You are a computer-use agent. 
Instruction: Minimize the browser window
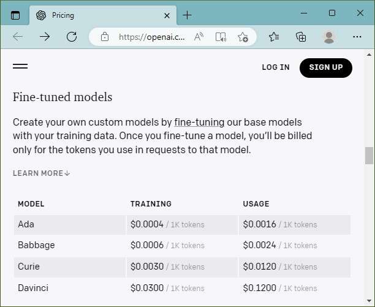pyautogui.click(x=304, y=13)
